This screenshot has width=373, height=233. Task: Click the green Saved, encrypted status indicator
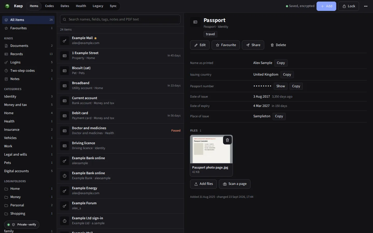300,6
